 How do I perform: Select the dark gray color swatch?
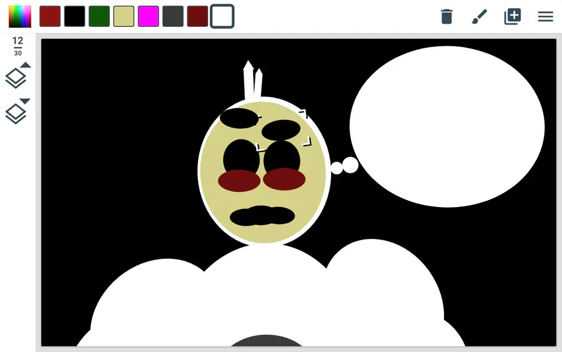[x=173, y=16]
